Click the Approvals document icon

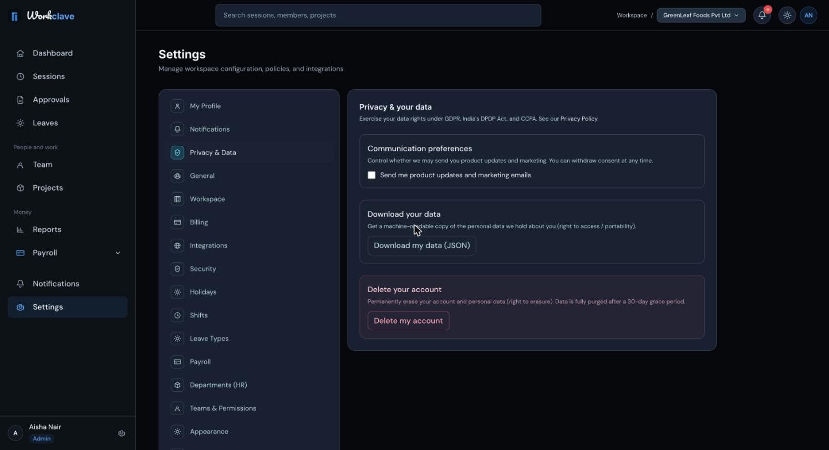21,100
